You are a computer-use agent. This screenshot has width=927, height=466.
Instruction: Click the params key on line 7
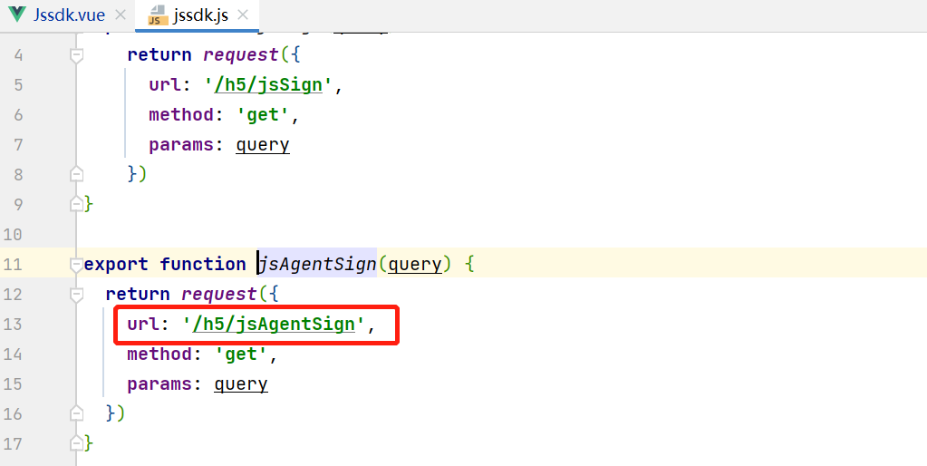coord(181,145)
